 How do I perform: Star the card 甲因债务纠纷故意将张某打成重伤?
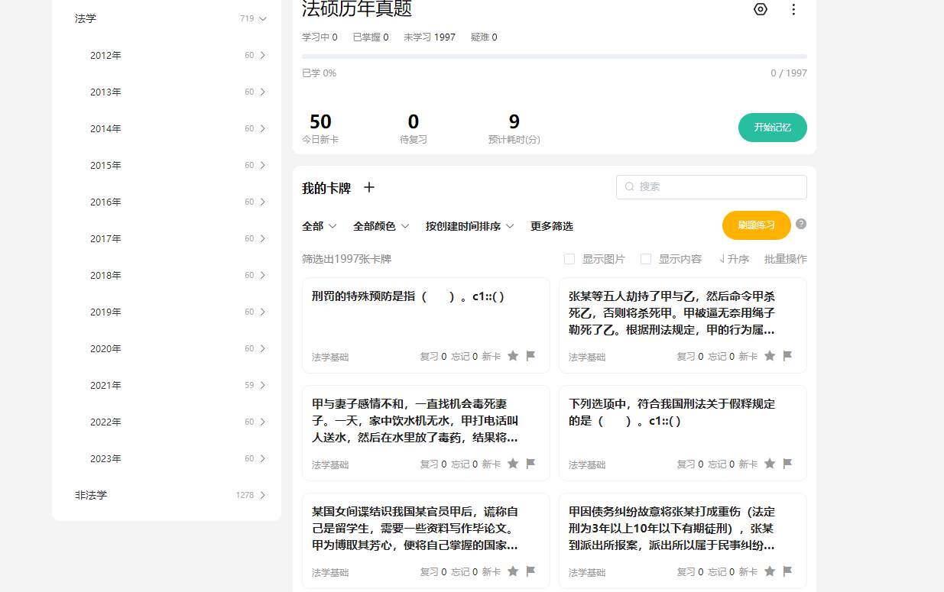coord(770,571)
